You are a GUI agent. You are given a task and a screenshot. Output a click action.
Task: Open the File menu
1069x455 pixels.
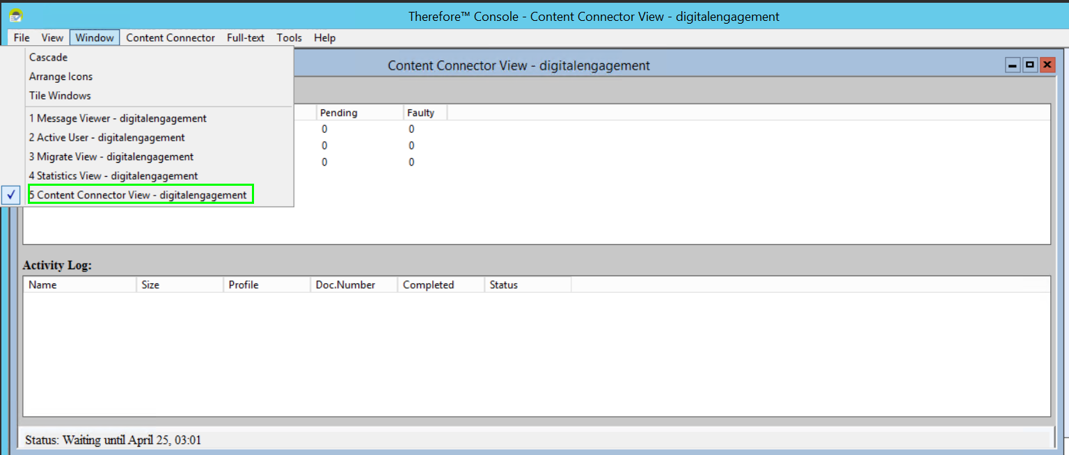tap(22, 38)
